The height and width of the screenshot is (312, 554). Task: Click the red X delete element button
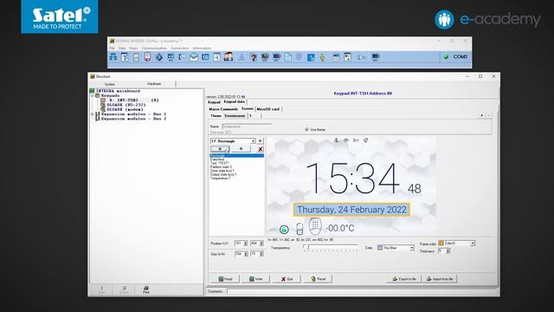coord(260,149)
